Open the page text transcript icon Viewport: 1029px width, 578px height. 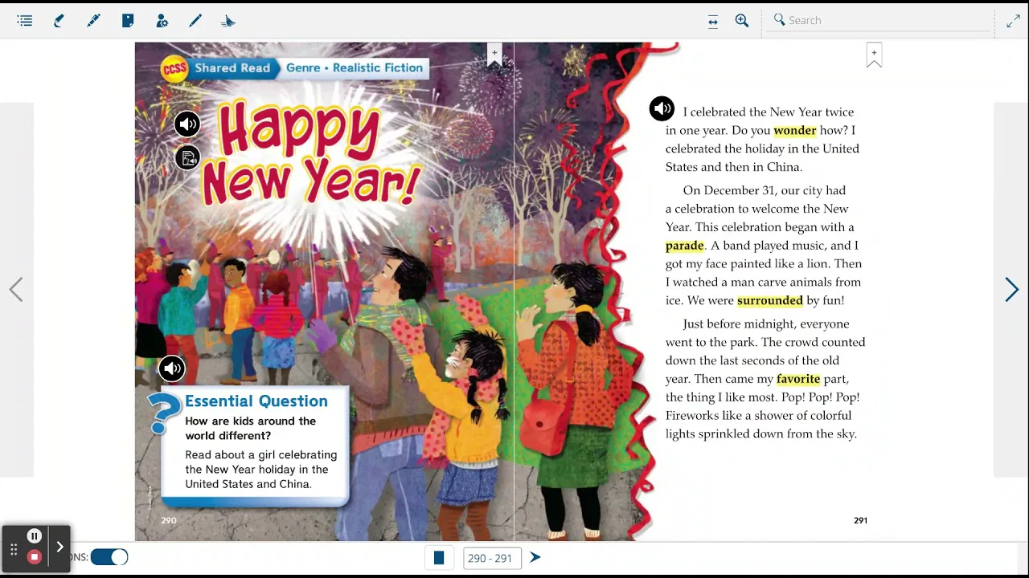(187, 157)
